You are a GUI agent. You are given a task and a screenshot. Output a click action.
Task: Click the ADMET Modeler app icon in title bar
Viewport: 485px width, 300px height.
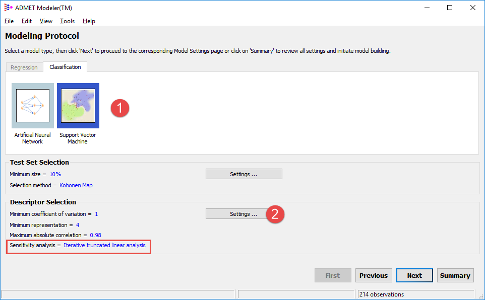[8, 8]
